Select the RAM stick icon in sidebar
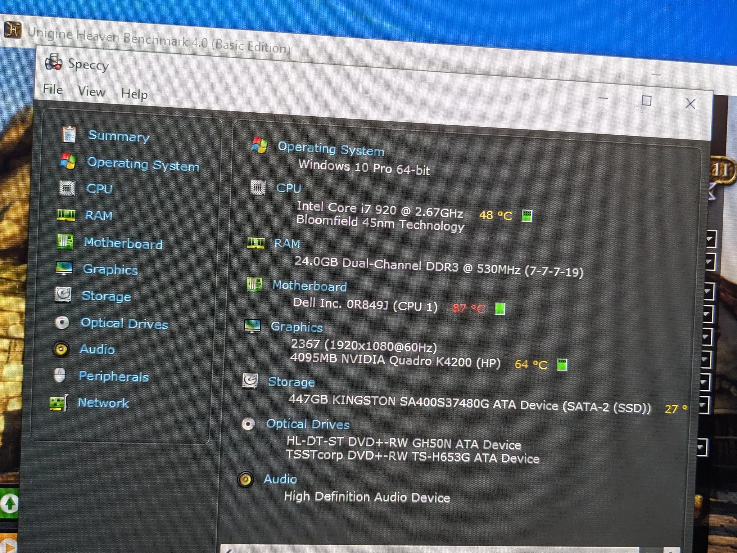Screen dimensions: 737x553 (66, 215)
